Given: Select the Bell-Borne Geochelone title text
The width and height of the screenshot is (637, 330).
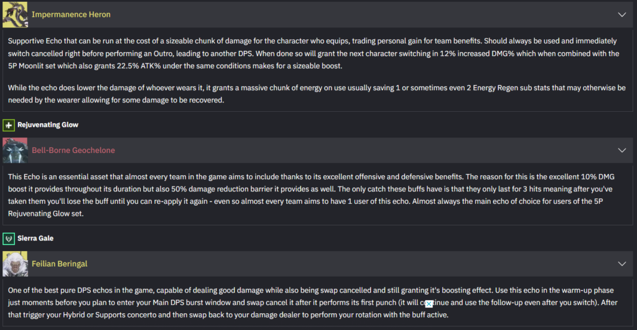Looking at the screenshot, I should click(73, 150).
